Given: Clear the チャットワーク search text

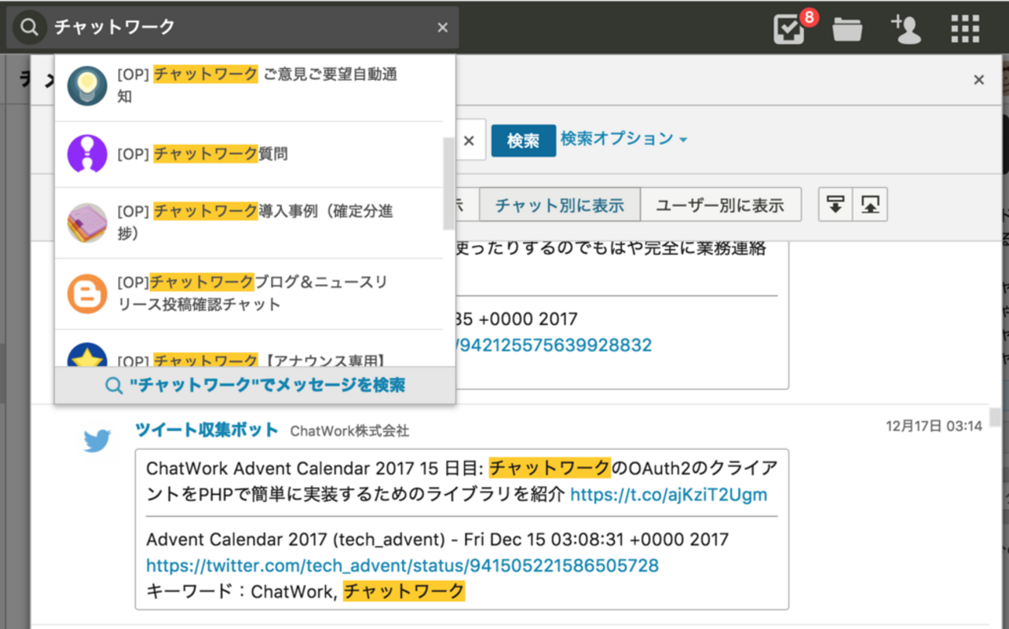Looking at the screenshot, I should (442, 28).
